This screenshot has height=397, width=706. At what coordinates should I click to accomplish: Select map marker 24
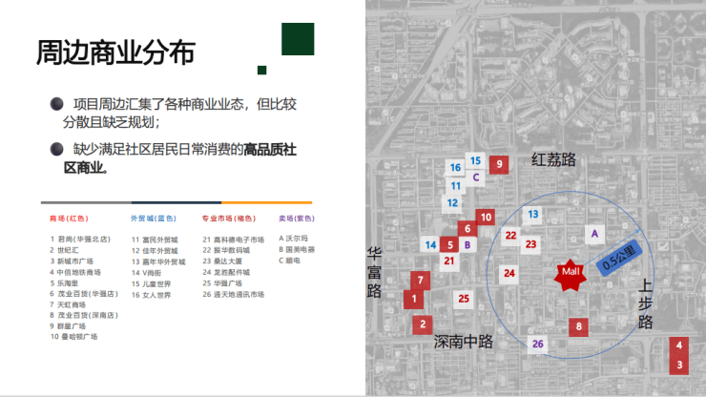pyautogui.click(x=509, y=273)
